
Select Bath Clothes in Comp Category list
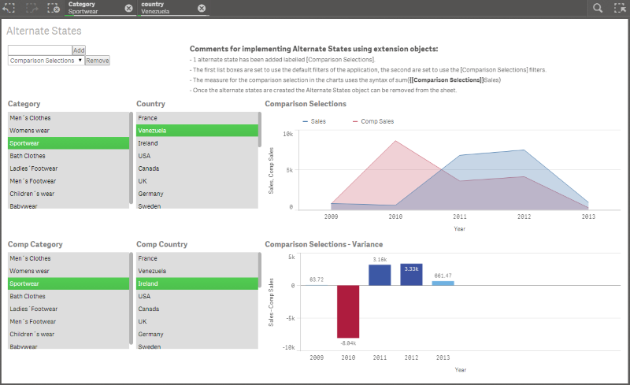pos(69,296)
